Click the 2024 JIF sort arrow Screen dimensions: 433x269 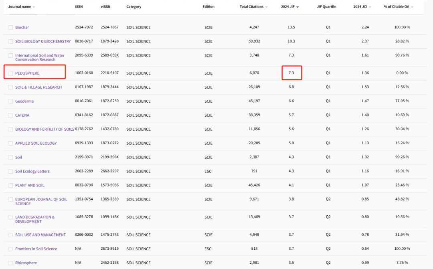297,7
